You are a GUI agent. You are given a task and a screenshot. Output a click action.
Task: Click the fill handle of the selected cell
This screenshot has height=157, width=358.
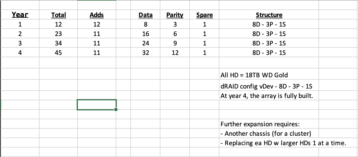click(116, 110)
